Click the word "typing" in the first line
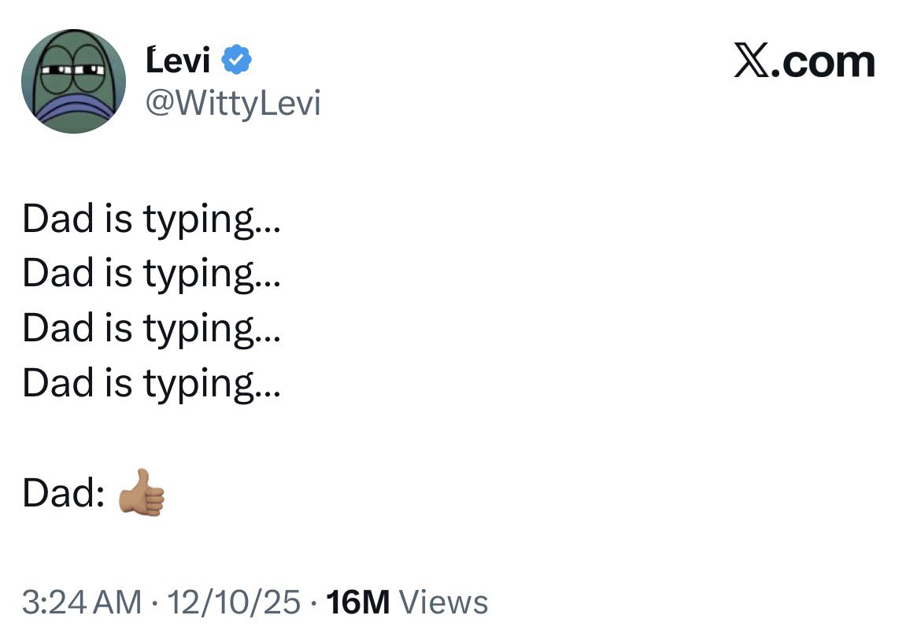The width and height of the screenshot is (921, 641). point(198,220)
